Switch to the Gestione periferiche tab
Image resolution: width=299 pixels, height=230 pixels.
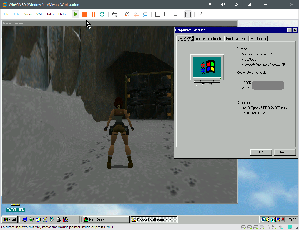coord(209,39)
